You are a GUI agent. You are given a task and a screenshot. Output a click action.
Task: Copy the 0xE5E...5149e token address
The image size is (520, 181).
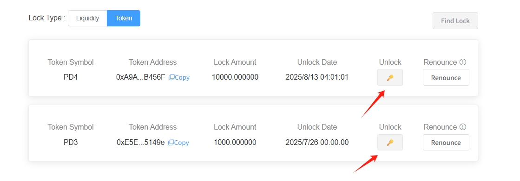coord(178,143)
